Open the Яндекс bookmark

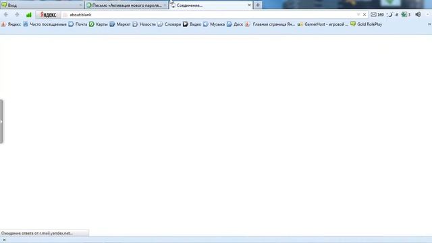11,24
